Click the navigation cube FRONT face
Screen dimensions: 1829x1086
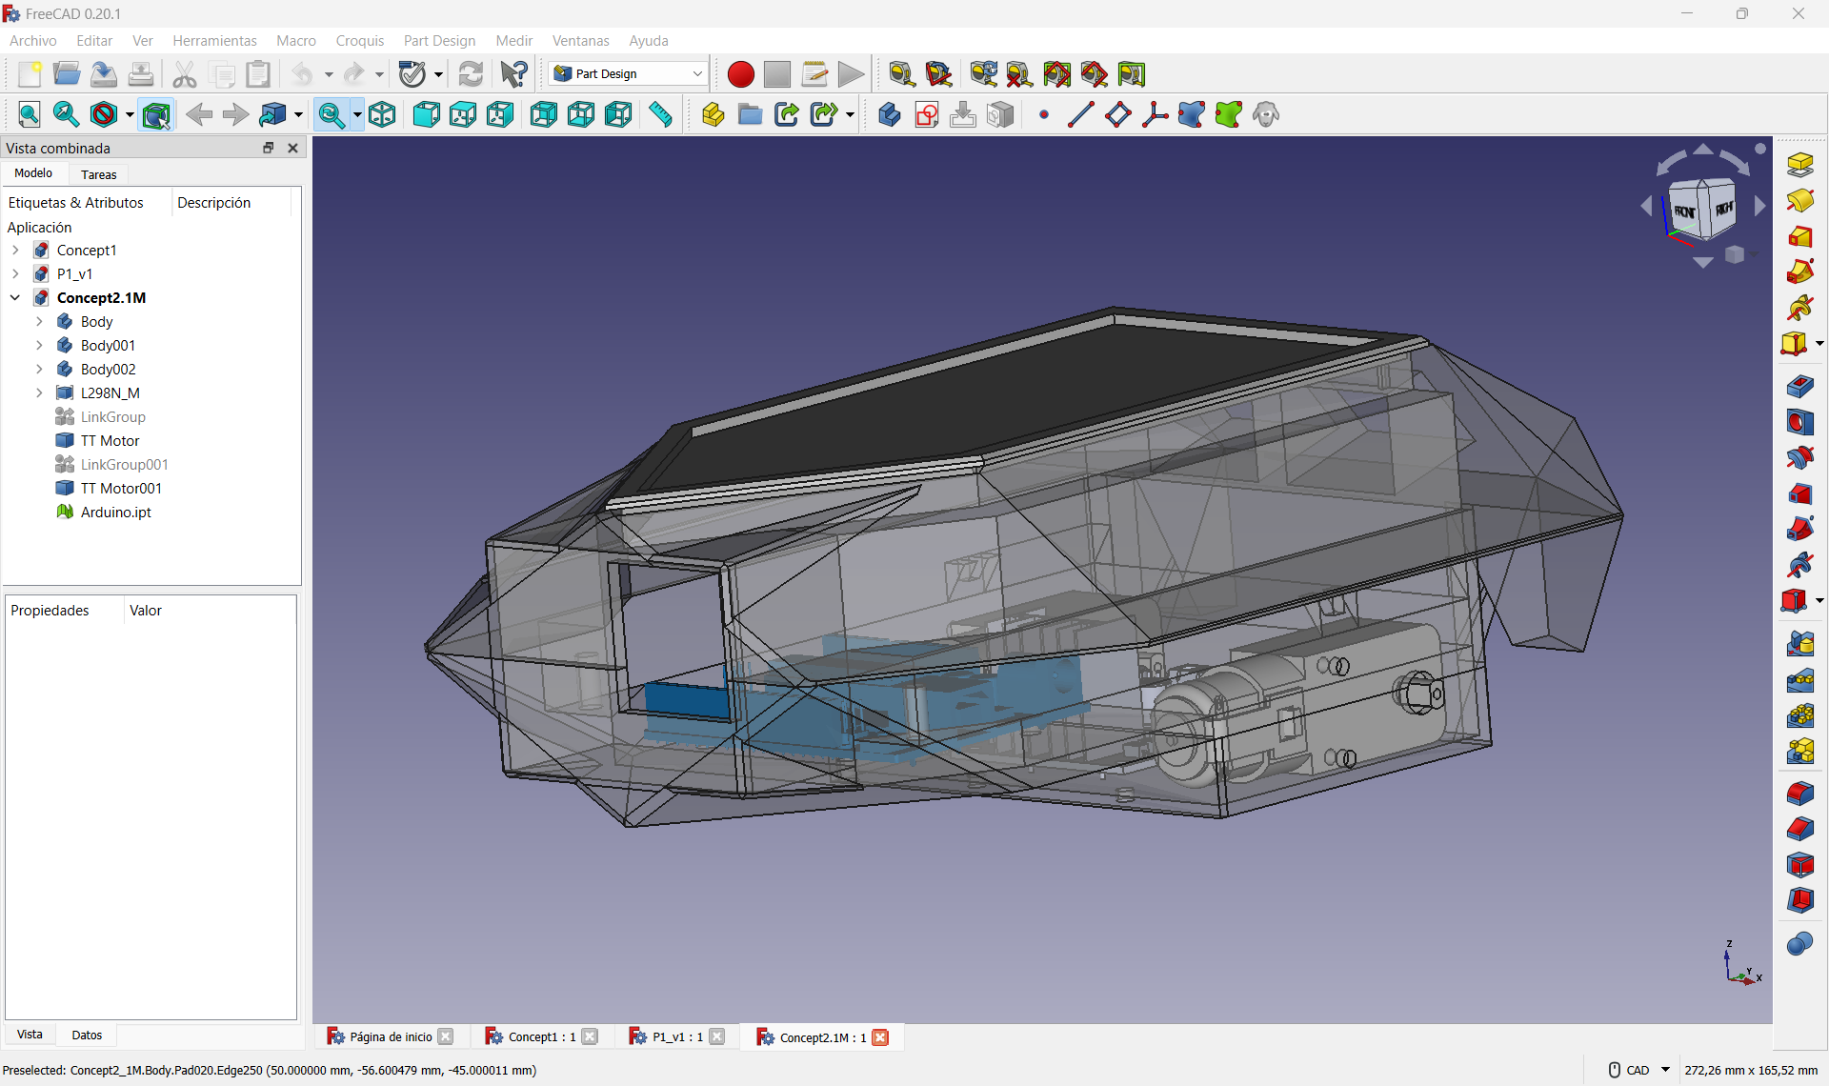(1684, 212)
